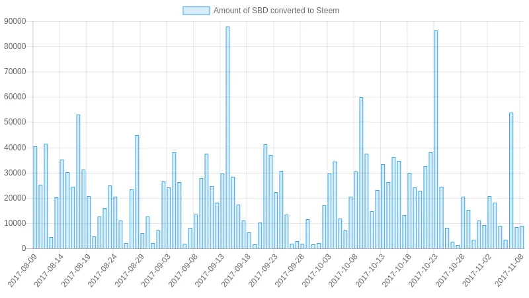Click the x-axis date 2017-10-03
This screenshot has width=529, height=298.
click(317, 271)
